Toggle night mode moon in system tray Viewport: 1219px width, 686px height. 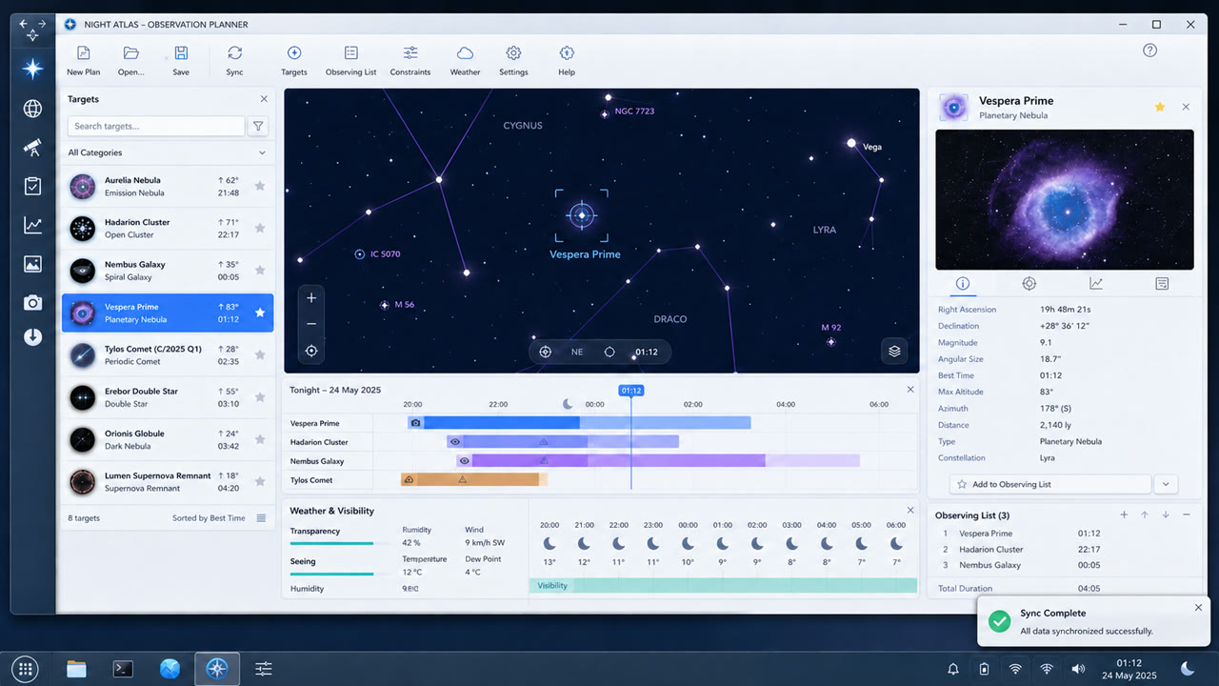(x=1188, y=669)
